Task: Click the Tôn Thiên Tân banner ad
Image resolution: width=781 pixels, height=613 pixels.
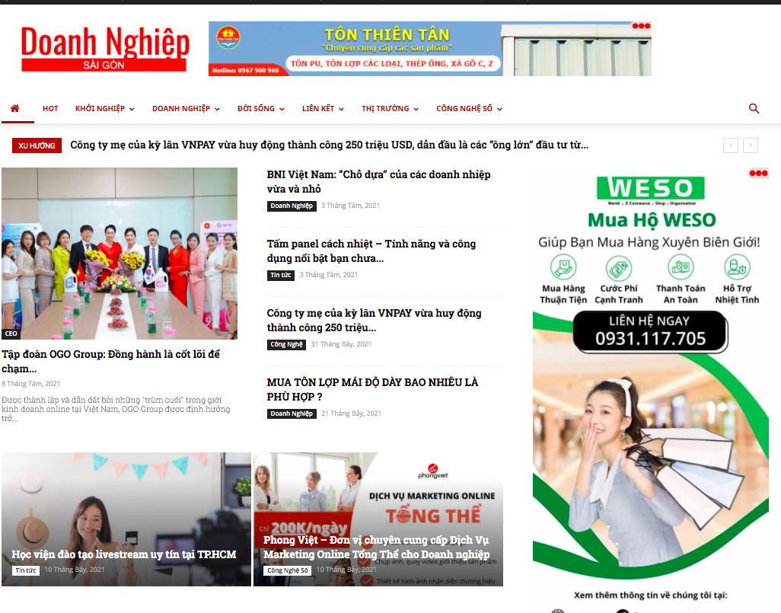Action: point(430,48)
